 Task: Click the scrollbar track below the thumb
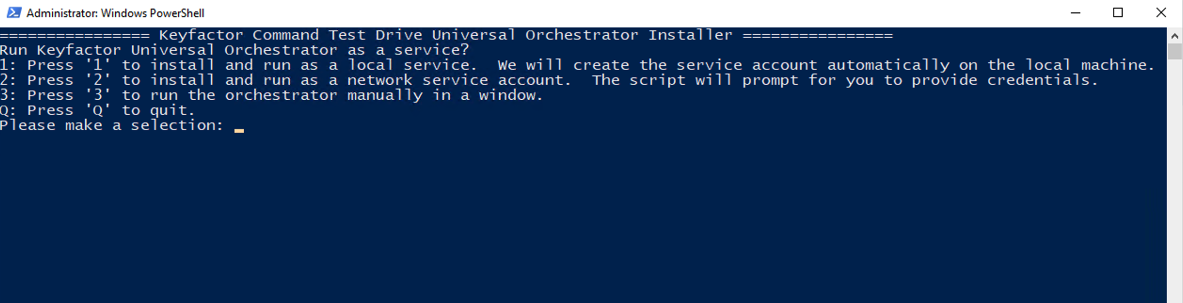1175,188
